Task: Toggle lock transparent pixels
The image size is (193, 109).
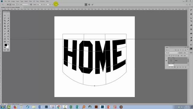Action: pos(169,56)
